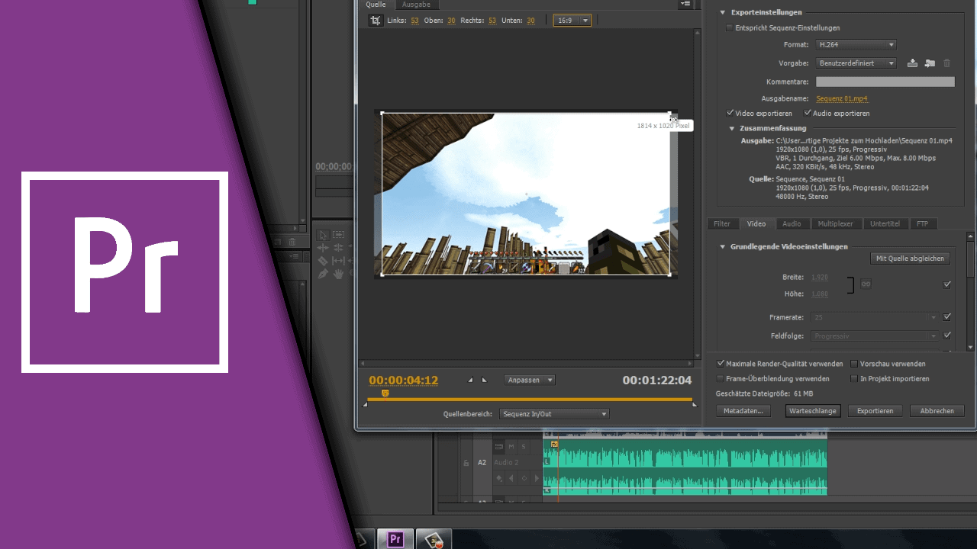Toggle the lock icon on track A2
977x549 pixels.
(x=466, y=463)
